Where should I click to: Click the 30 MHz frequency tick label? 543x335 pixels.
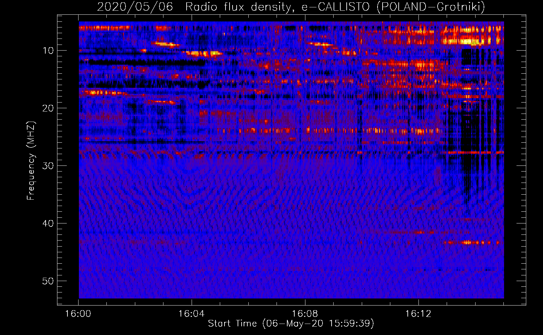pyautogui.click(x=48, y=166)
